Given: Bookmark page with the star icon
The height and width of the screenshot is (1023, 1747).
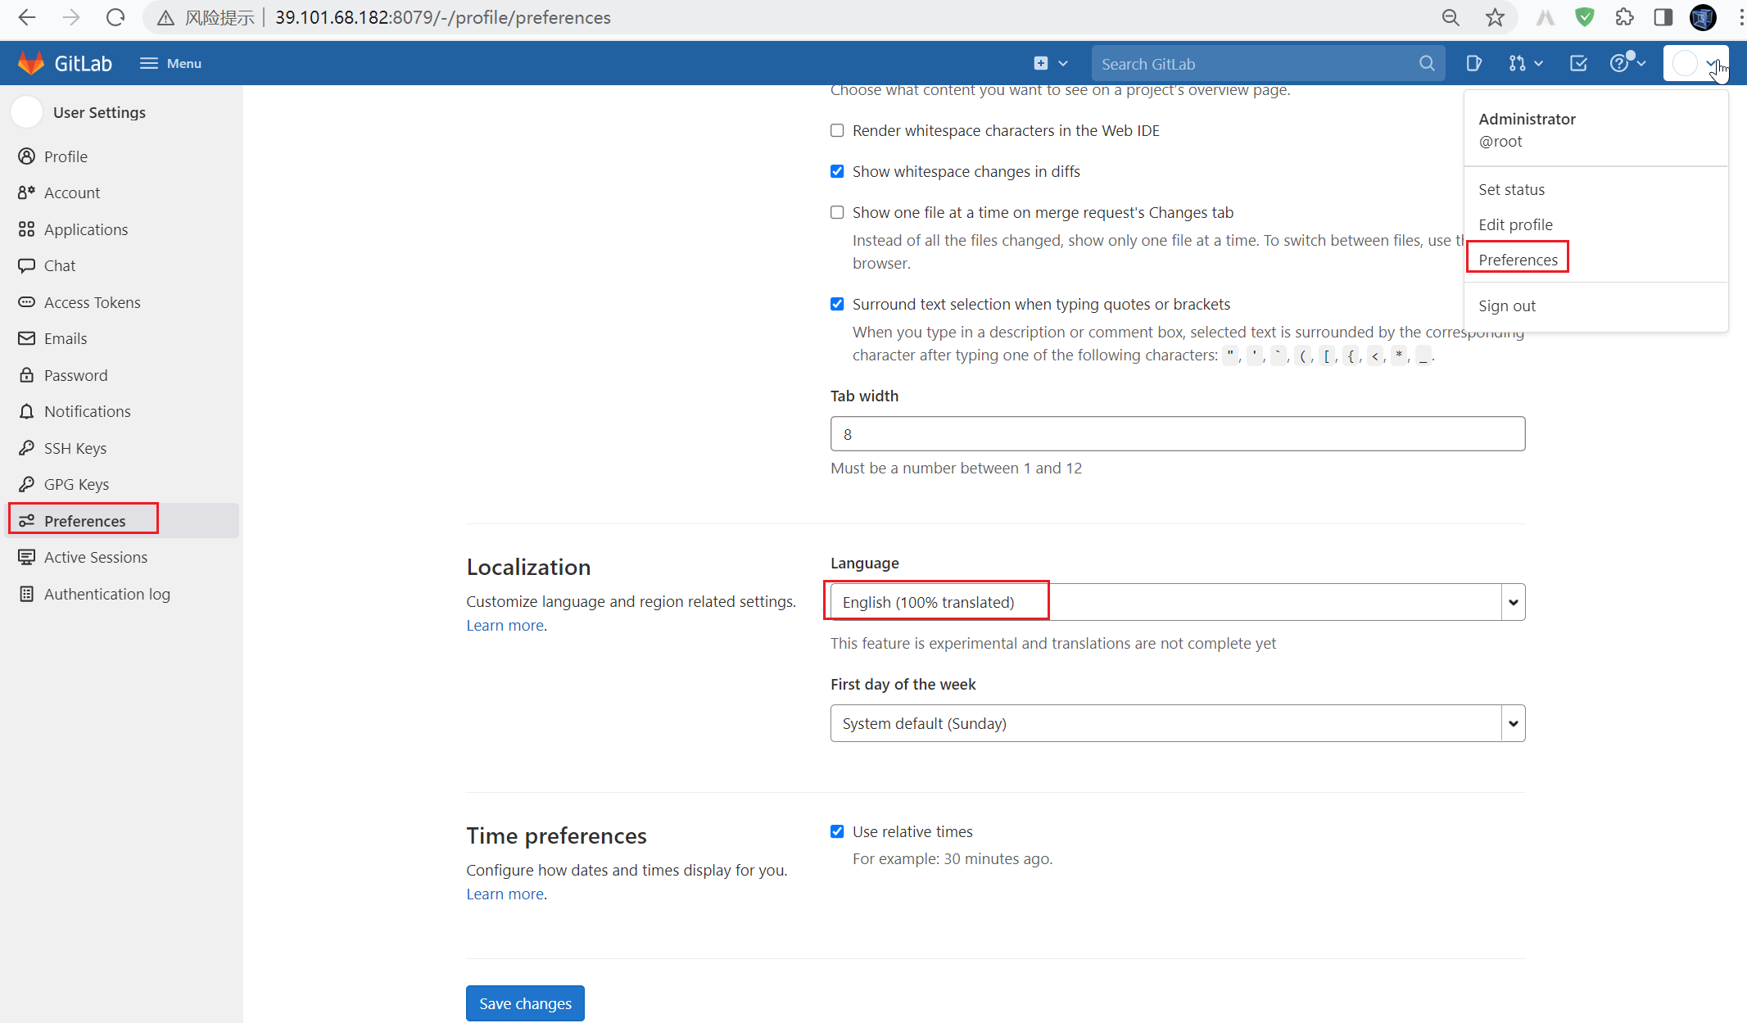Looking at the screenshot, I should 1495,17.
